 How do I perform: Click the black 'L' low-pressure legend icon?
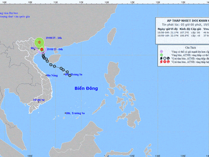click(168, 58)
